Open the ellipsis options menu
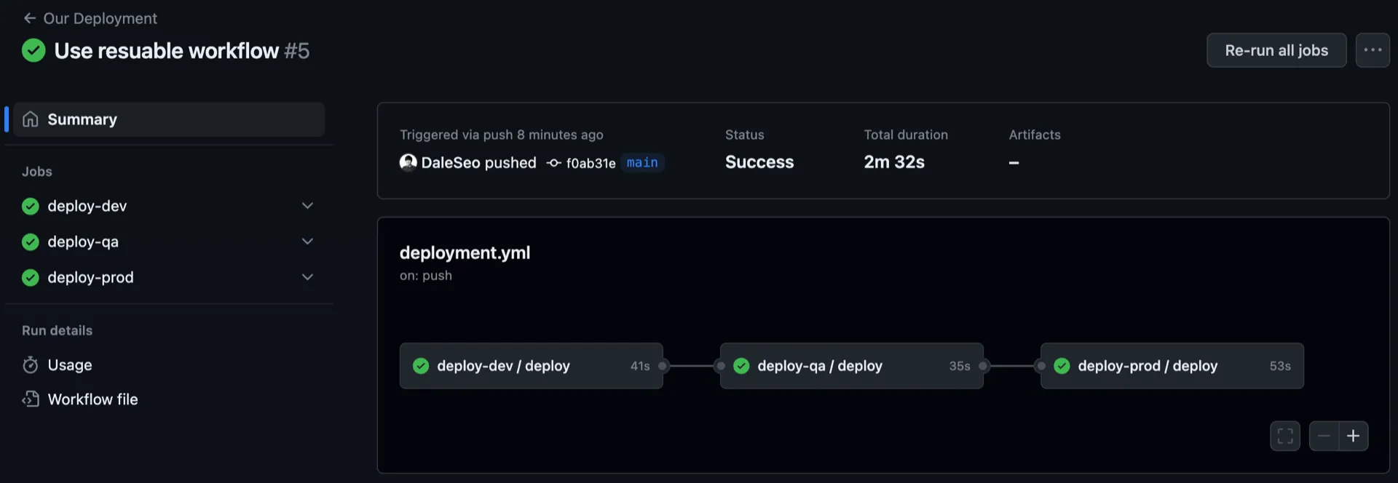 tap(1373, 50)
